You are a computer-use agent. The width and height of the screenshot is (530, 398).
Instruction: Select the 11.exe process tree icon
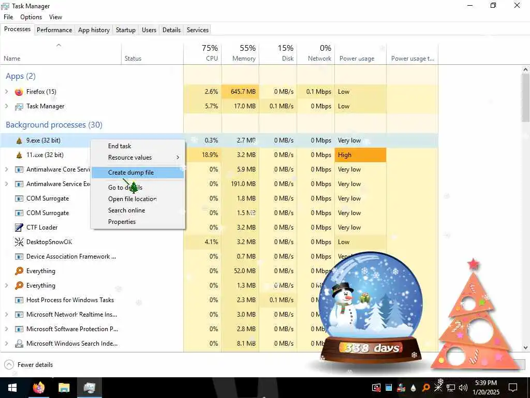19,155
